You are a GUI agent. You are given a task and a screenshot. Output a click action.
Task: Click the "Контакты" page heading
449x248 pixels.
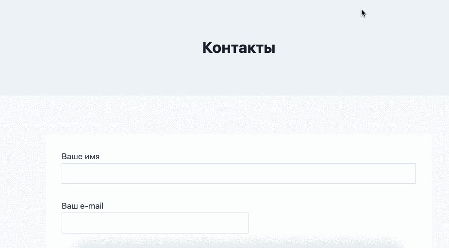[x=238, y=48]
